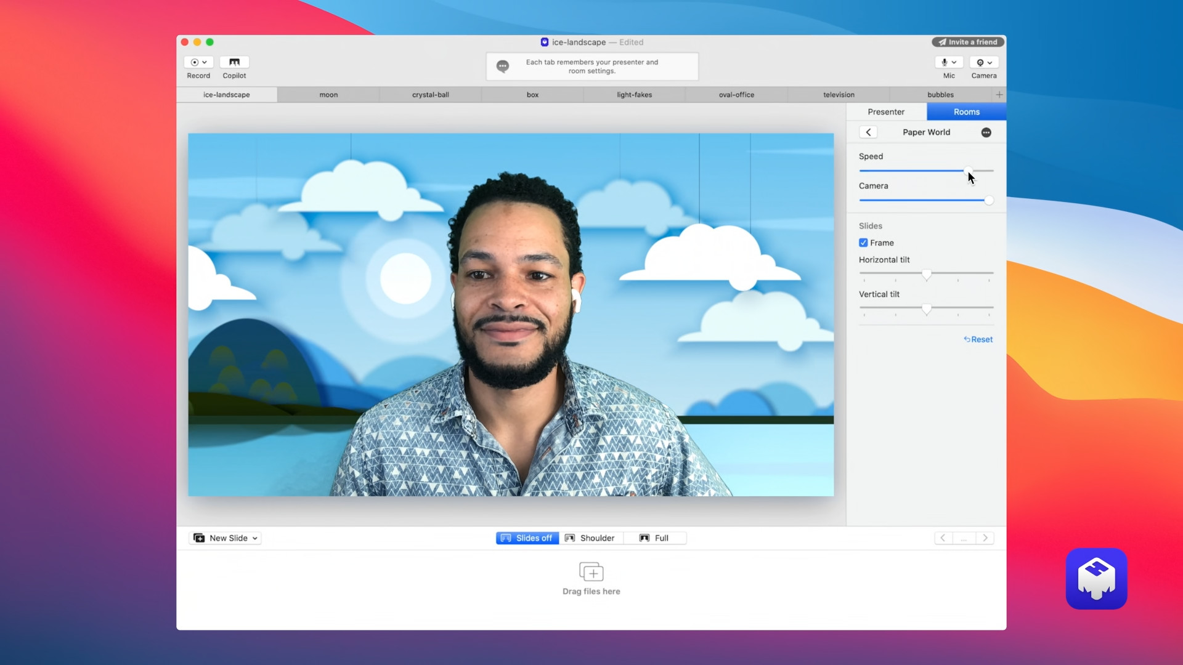Open the Record dropdown arrow
Viewport: 1183px width, 665px height.
point(206,62)
